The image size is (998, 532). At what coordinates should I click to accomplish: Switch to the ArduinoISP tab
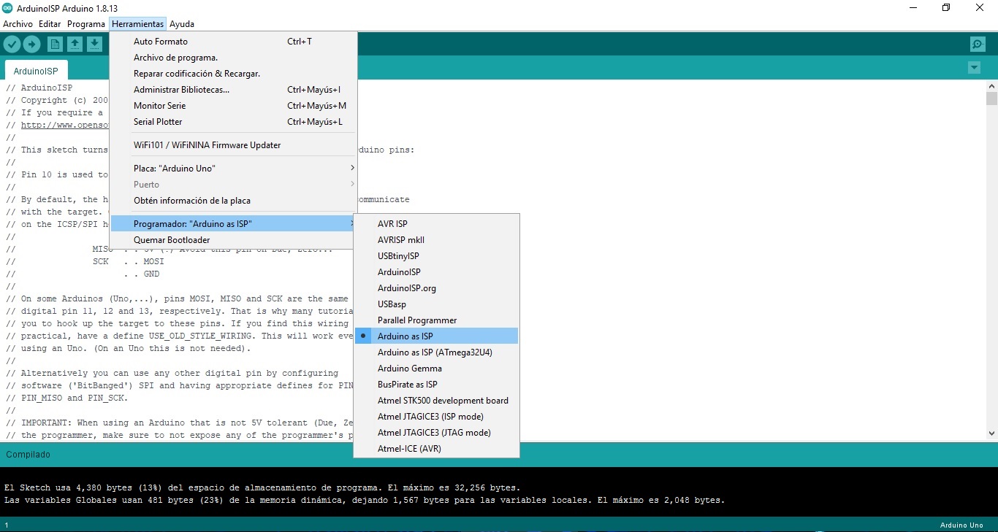[35, 71]
